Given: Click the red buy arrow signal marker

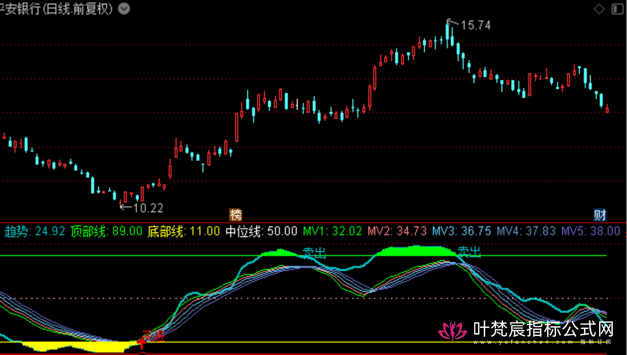Looking at the screenshot, I should 141,343.
